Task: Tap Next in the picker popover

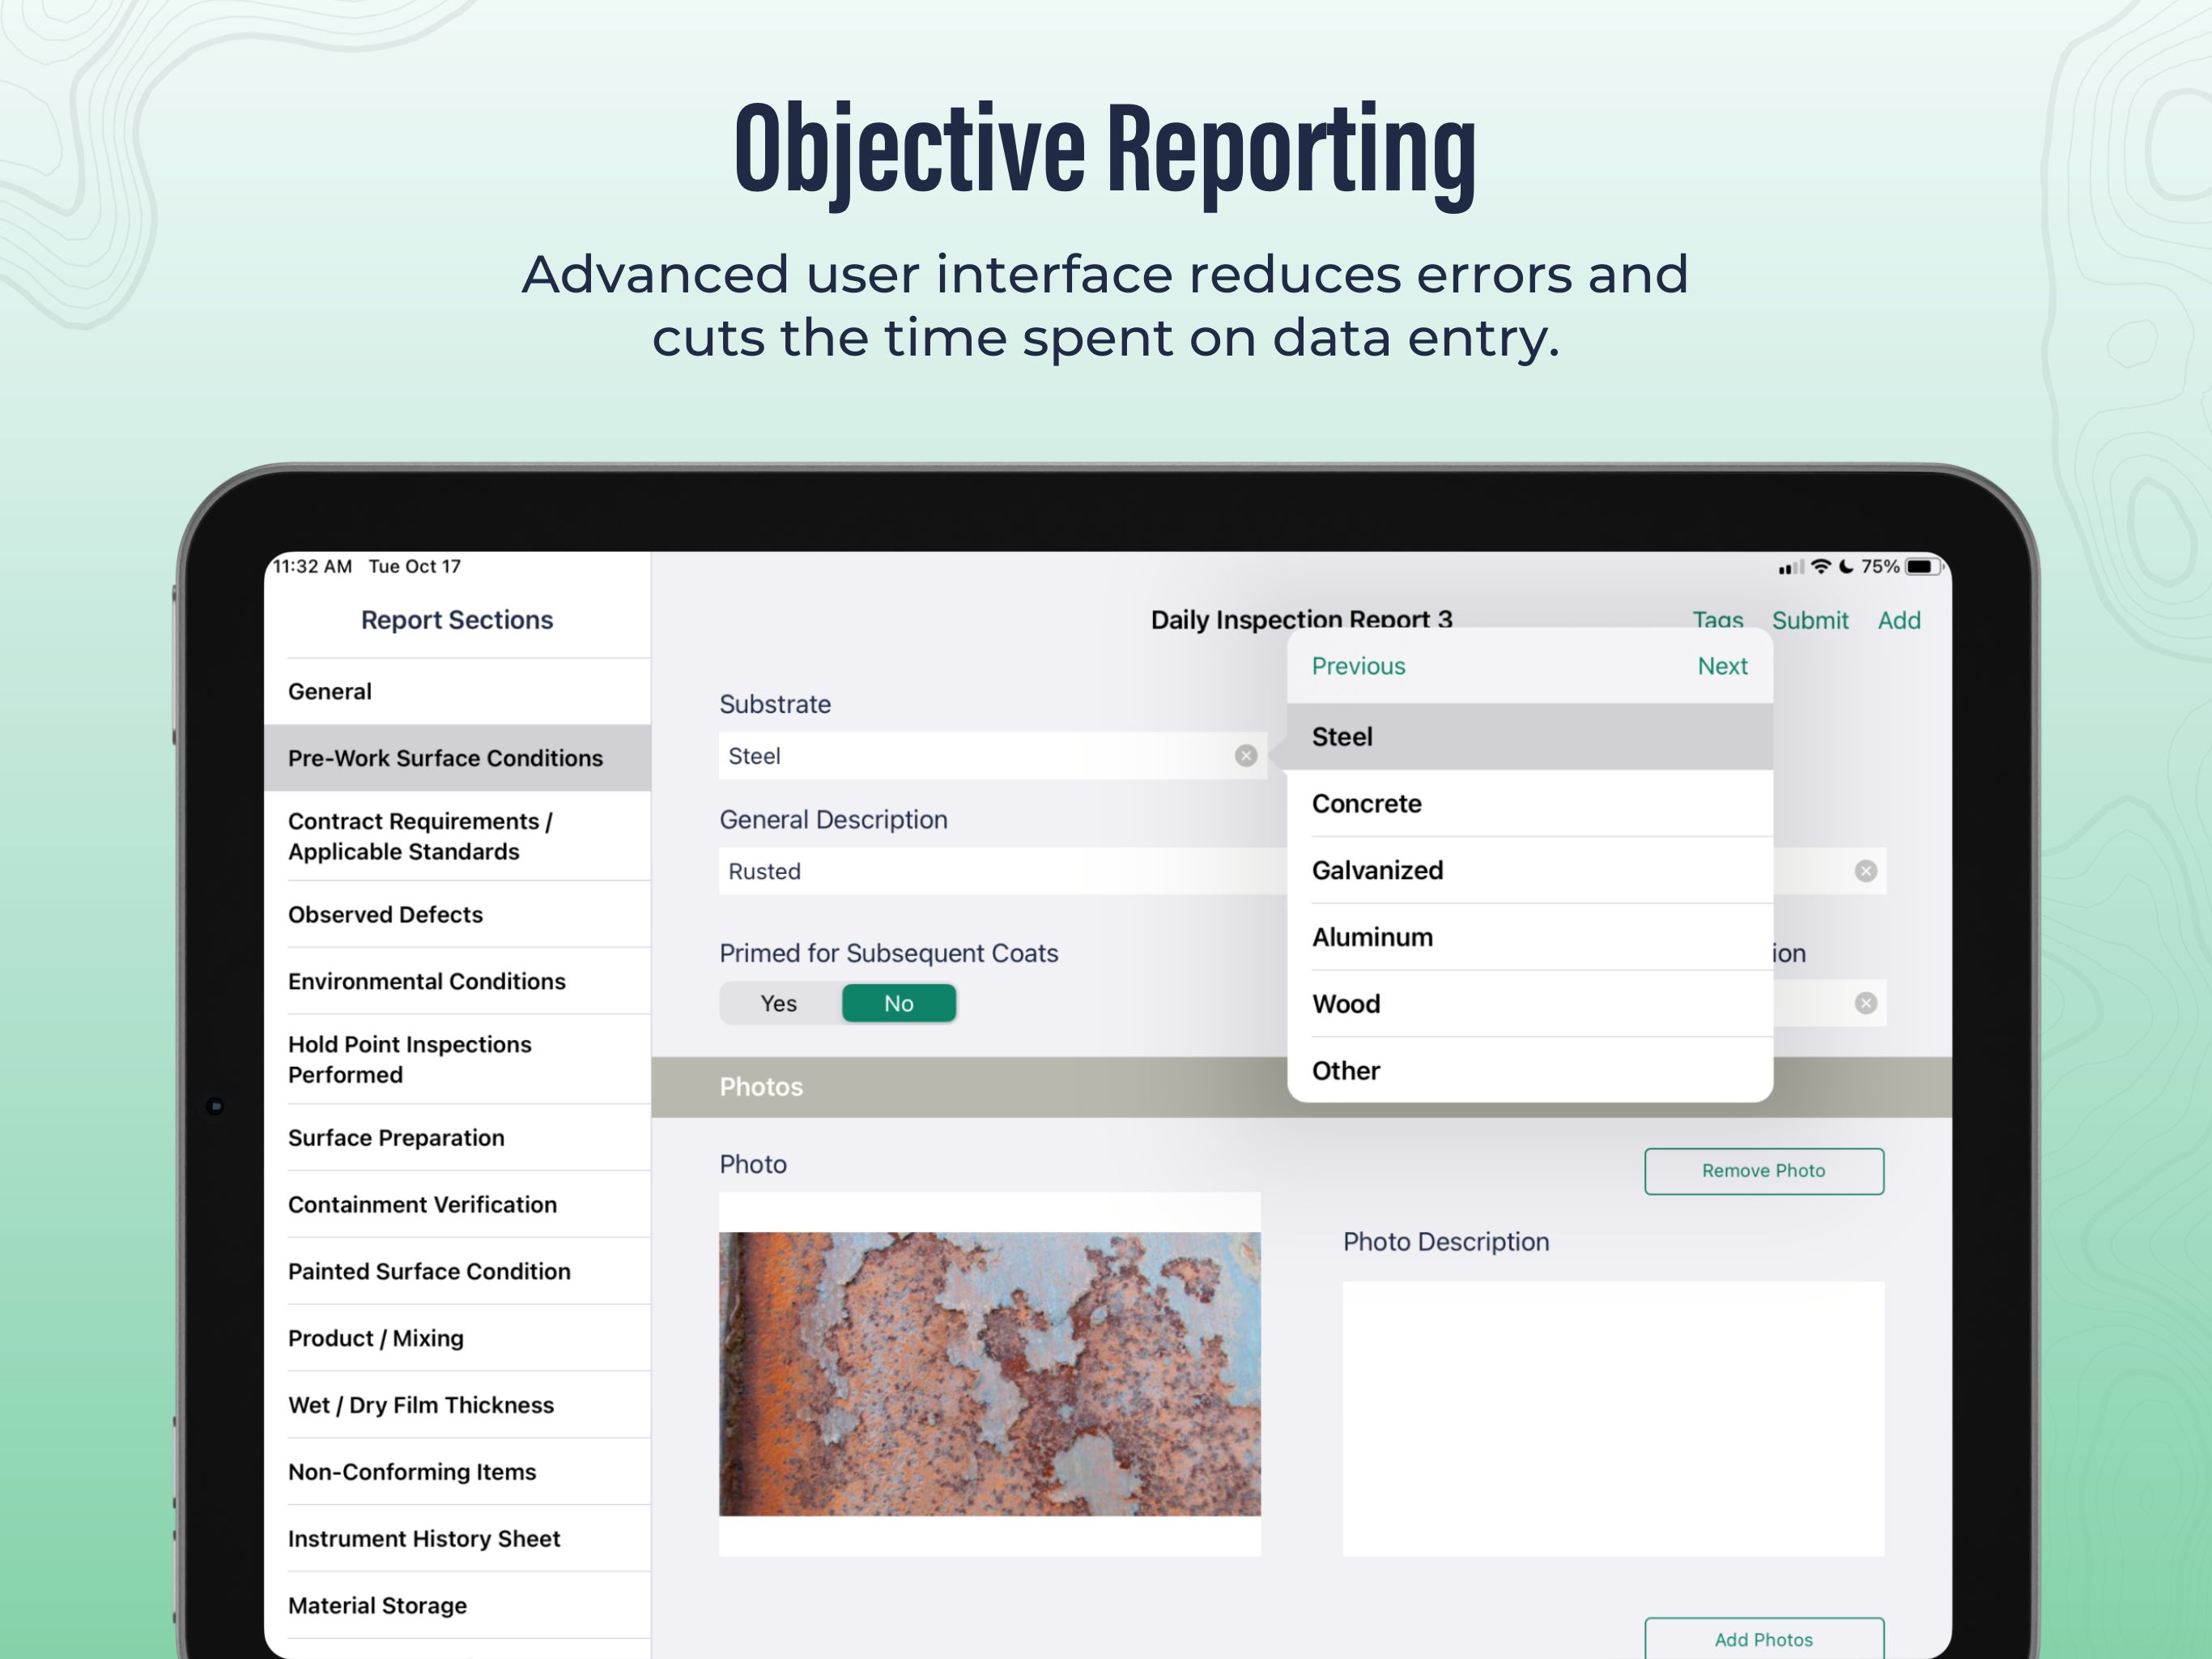Action: 1722,667
